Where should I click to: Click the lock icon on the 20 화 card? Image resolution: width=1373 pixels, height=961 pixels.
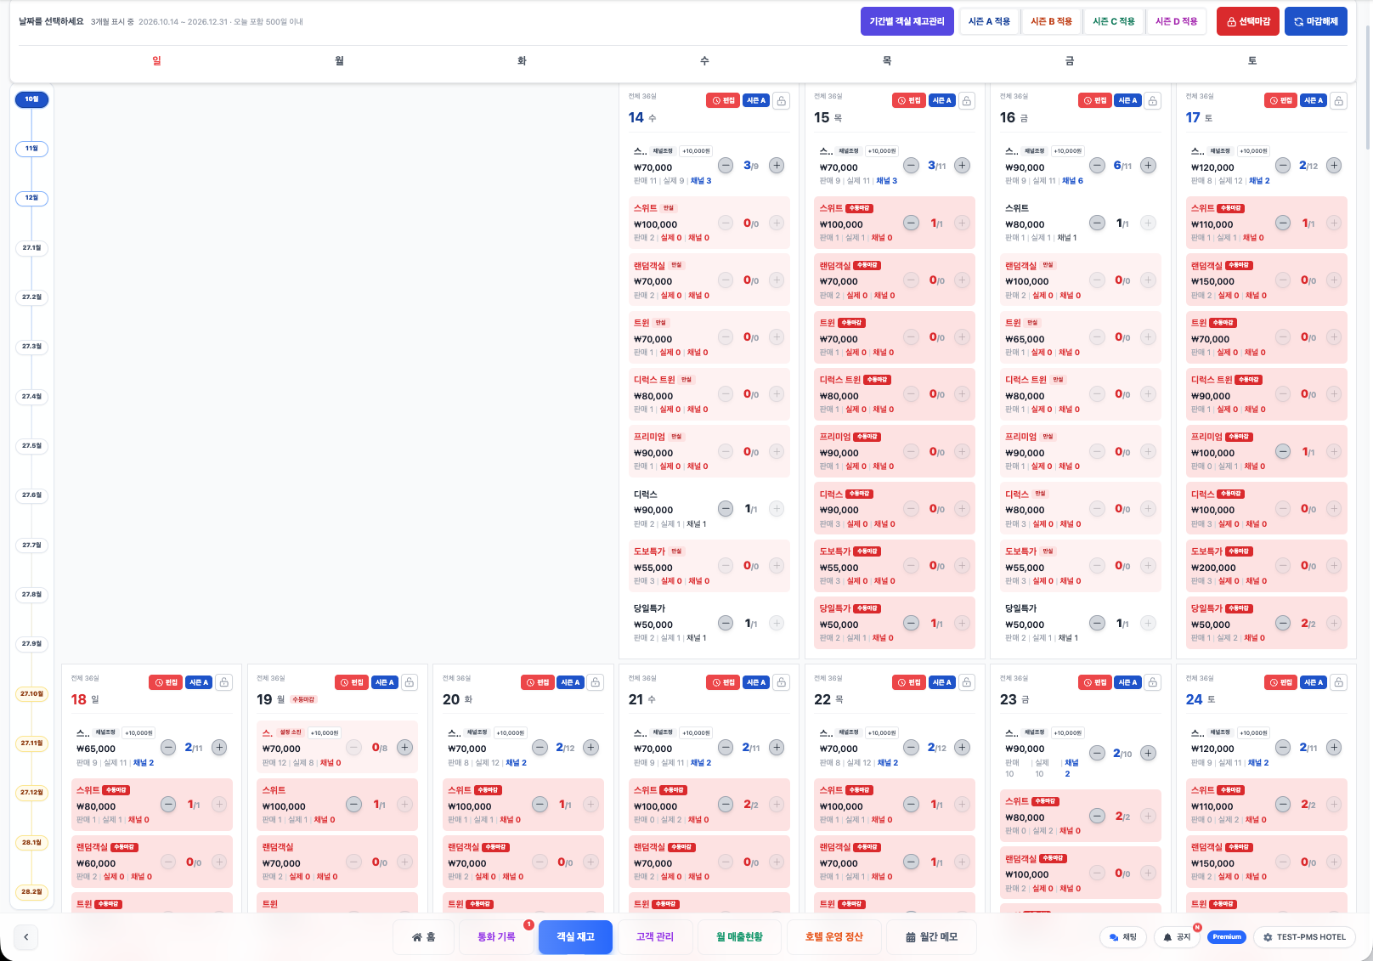click(596, 682)
